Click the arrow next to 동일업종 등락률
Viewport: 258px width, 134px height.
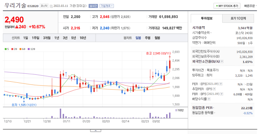pyautogui.click(x=215, y=113)
